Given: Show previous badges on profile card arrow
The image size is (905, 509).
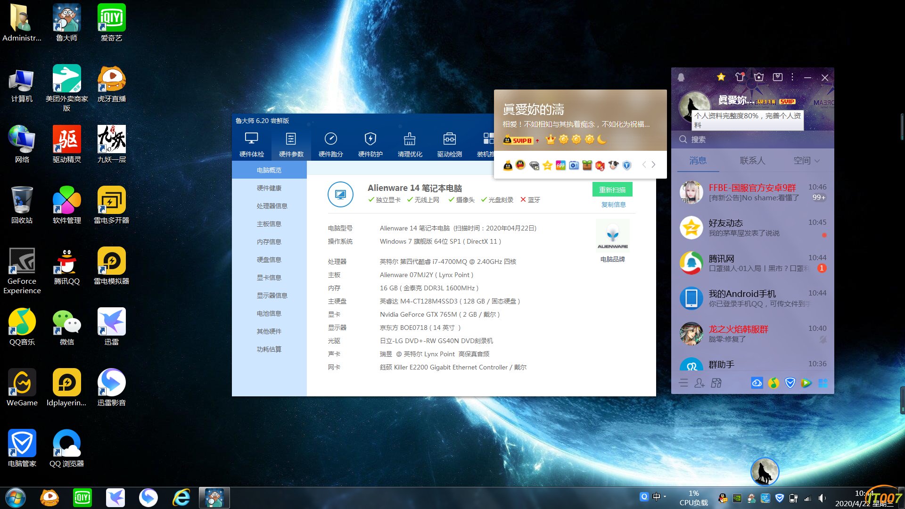Looking at the screenshot, I should click(x=644, y=164).
